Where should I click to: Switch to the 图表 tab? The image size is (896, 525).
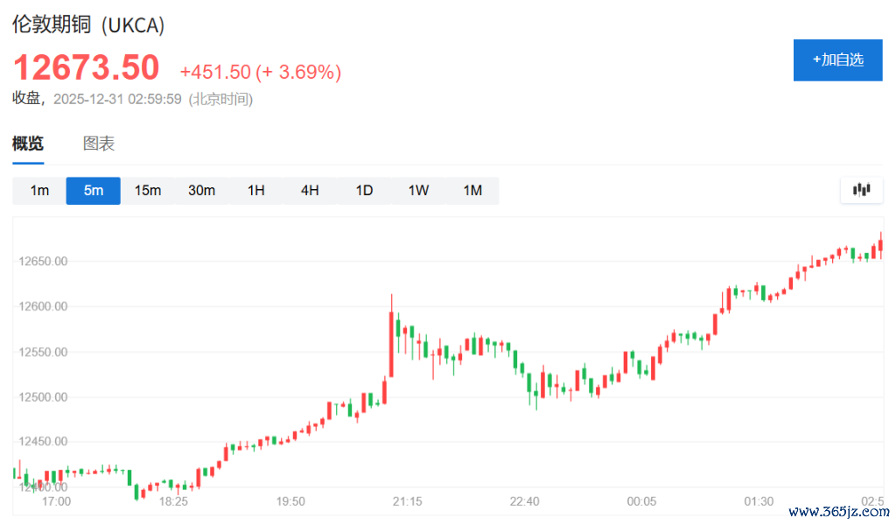point(99,144)
